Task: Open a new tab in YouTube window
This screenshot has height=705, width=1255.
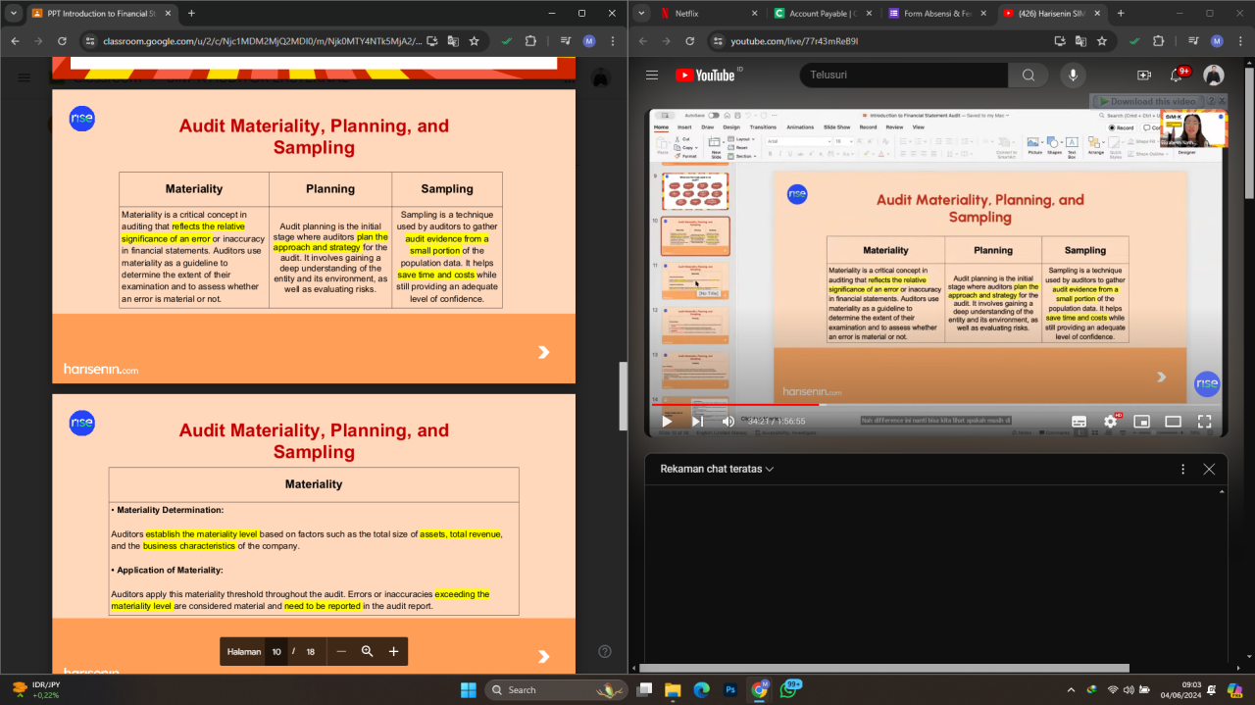Action: [1121, 14]
